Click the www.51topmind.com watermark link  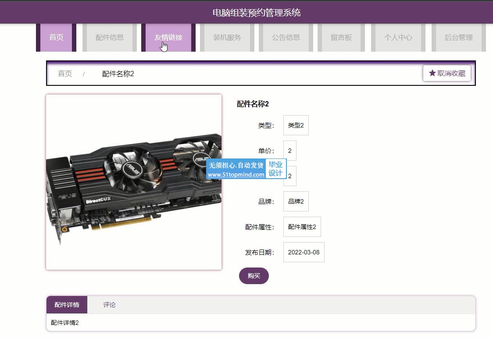pos(236,175)
